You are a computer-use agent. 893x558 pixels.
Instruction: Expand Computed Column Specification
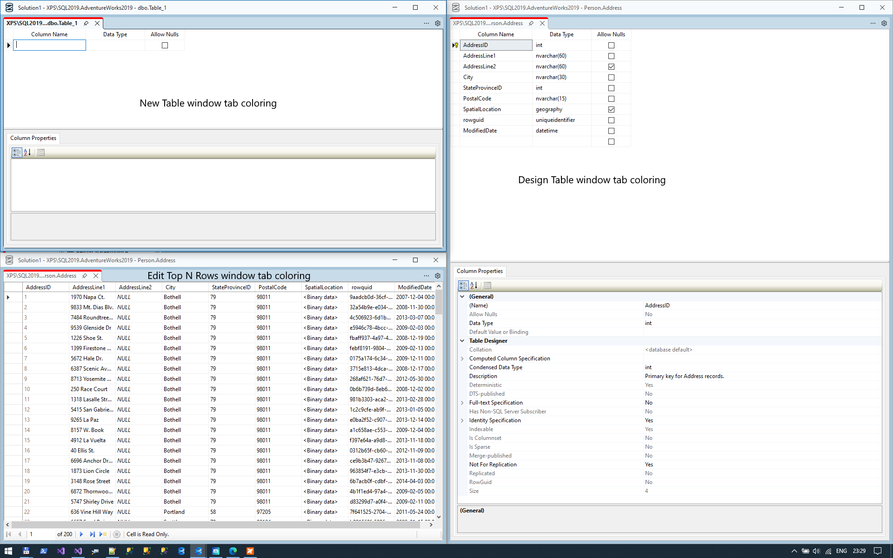coord(462,359)
